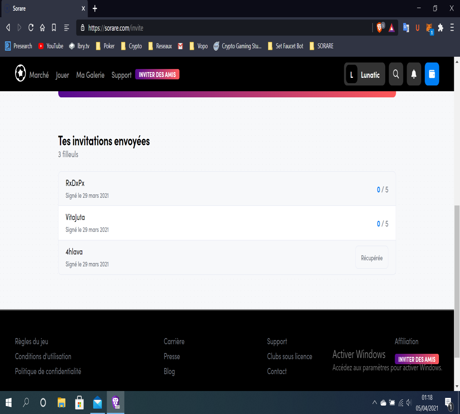Select the RxDxPx invitation row
This screenshot has width=460, height=414.
point(227,189)
